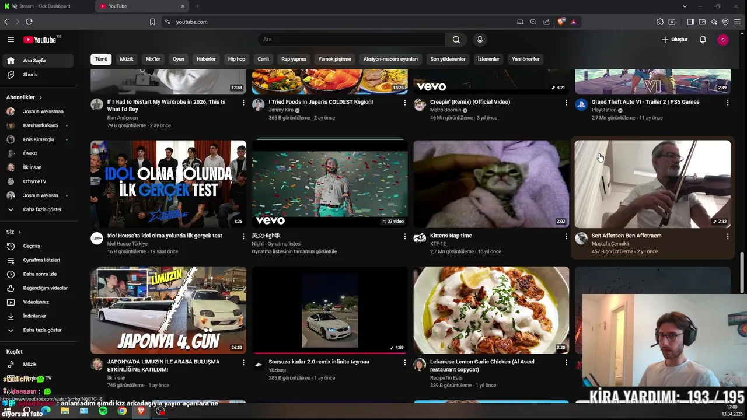Open Mustafa Çermikli channel avatar
The width and height of the screenshot is (747, 420).
click(x=581, y=238)
